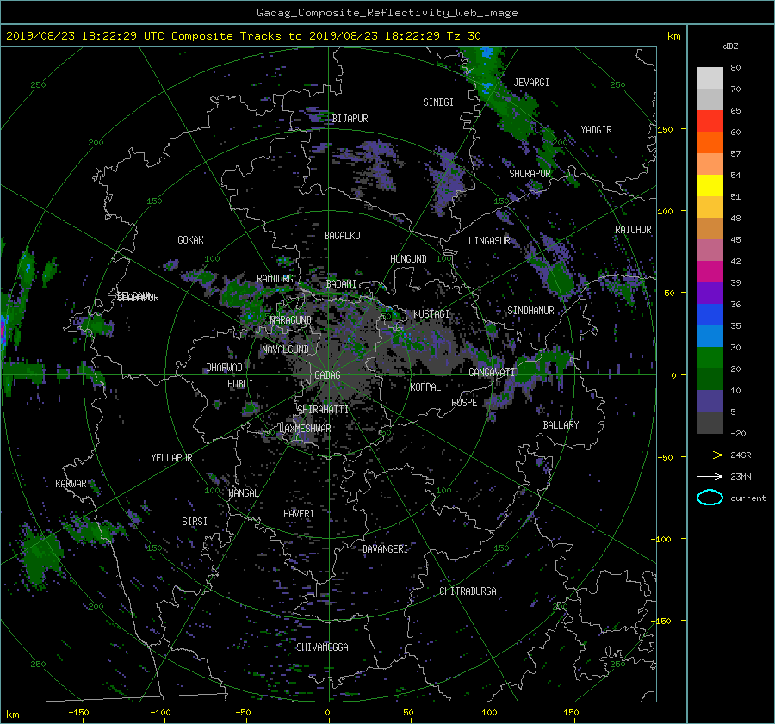The width and height of the screenshot is (775, 724).
Task: Click the YELLAPUR city label
Action: click(x=171, y=458)
